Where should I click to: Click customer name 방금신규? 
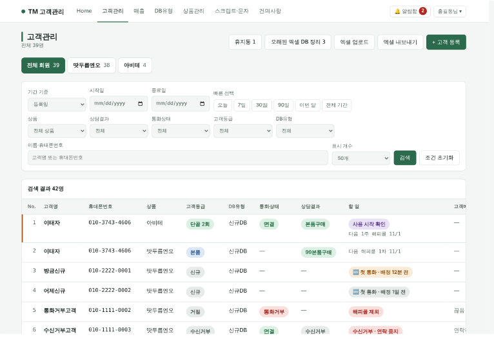(x=55, y=271)
